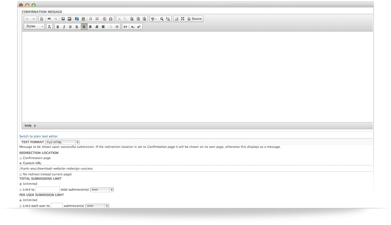Click the Templates document icon

coord(42,19)
